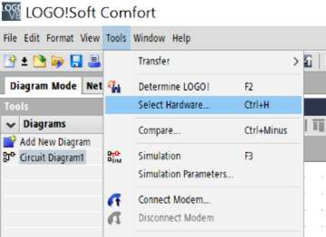
Task: Switch to the Diagram Mode tab
Action: coord(43,86)
